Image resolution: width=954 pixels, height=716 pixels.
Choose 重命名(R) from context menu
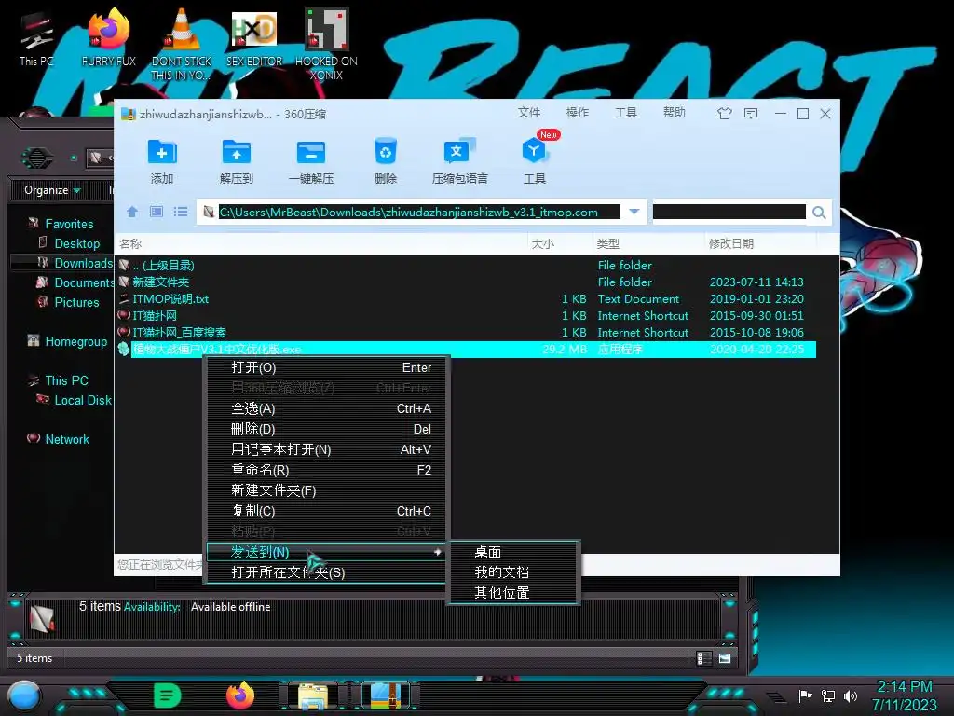326,470
